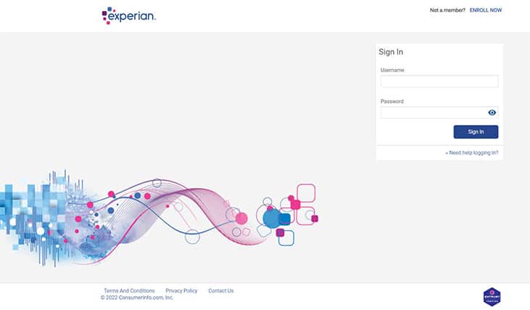
Task: Open the Need help logging in link
Action: pos(471,153)
